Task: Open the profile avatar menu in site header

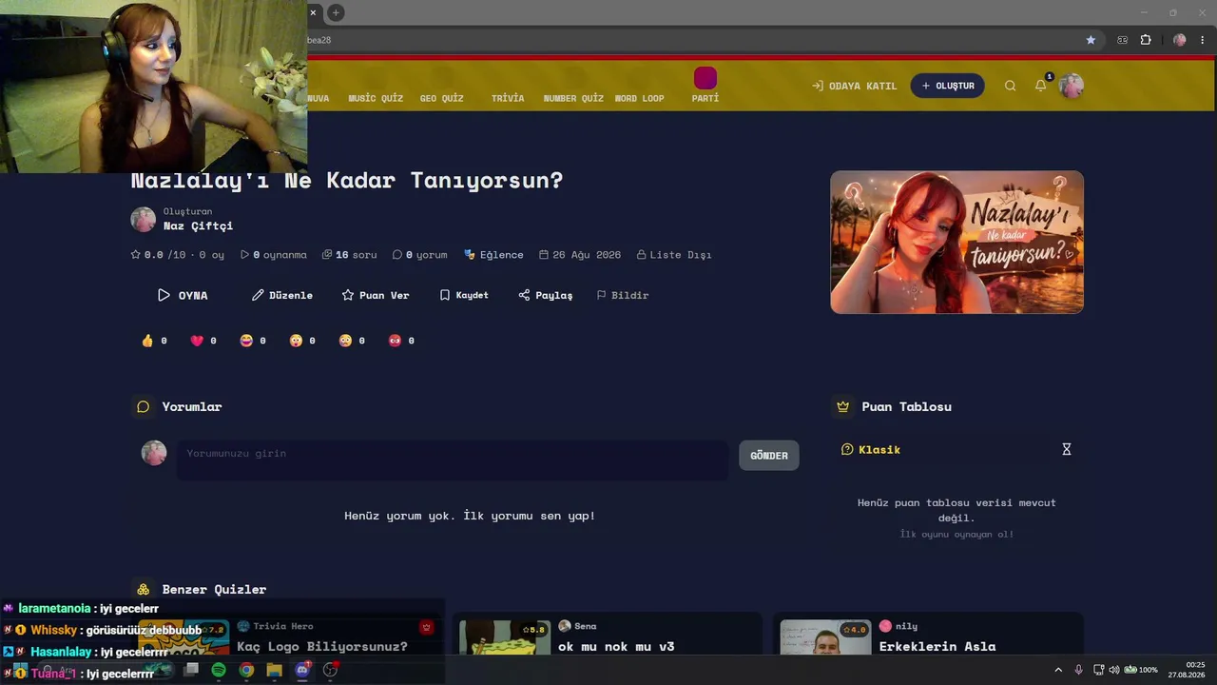Action: point(1072,86)
